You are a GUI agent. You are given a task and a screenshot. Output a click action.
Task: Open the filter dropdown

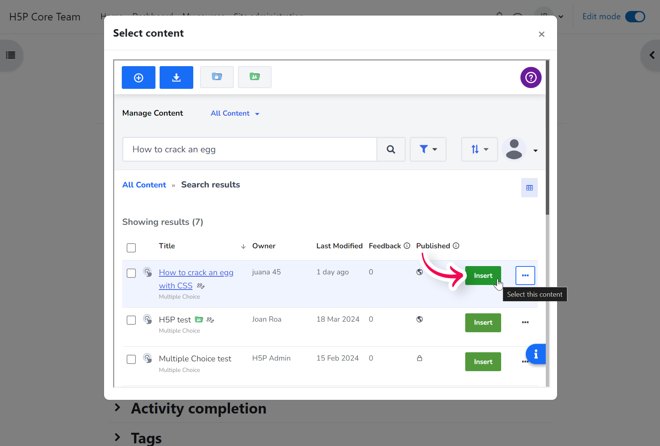pyautogui.click(x=428, y=149)
